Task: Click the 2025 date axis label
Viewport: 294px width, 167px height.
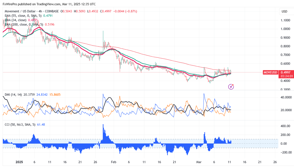Action: tap(19, 162)
